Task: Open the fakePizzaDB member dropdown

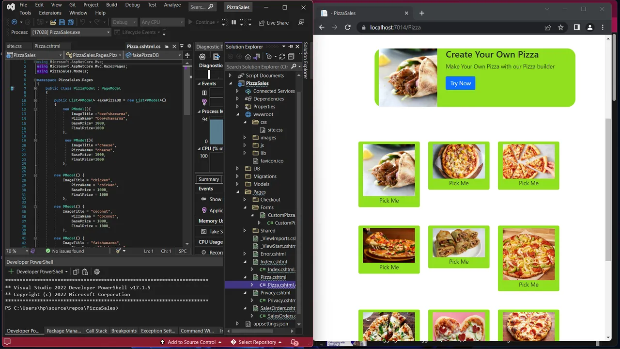Action: pos(153,55)
